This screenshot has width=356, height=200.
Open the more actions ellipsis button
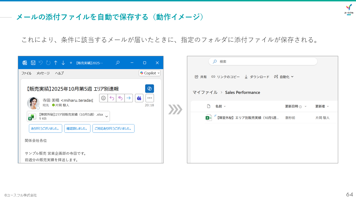(x=150, y=98)
